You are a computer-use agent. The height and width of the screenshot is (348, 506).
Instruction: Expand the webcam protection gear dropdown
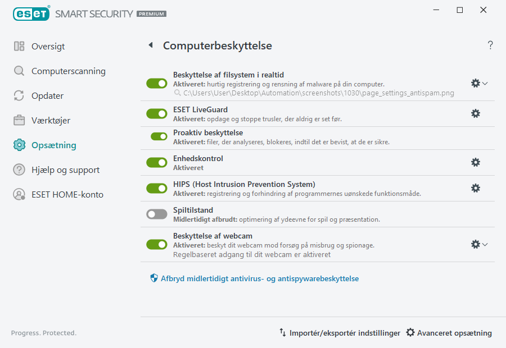tap(485, 244)
